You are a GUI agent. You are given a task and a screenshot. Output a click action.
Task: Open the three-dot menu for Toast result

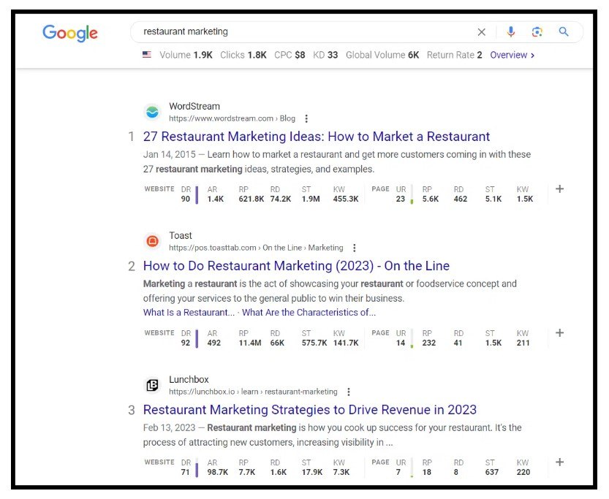pyautogui.click(x=354, y=248)
